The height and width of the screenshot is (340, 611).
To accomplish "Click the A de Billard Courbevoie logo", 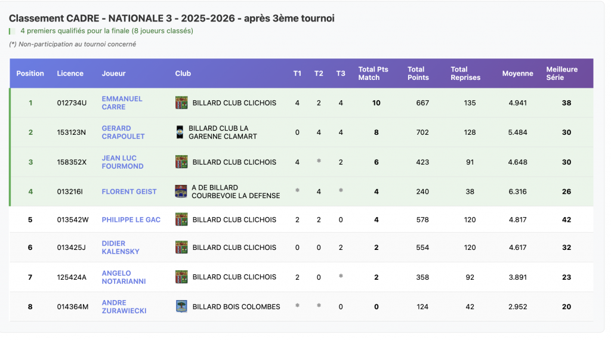I will [181, 191].
